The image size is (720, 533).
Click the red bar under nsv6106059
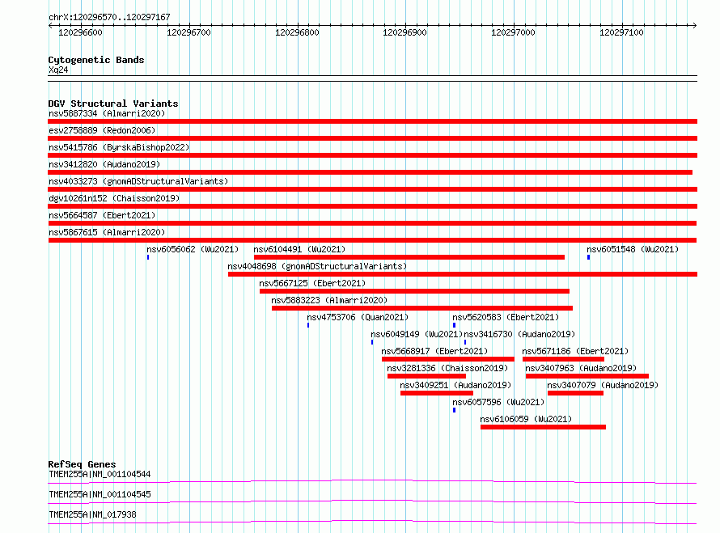543,427
